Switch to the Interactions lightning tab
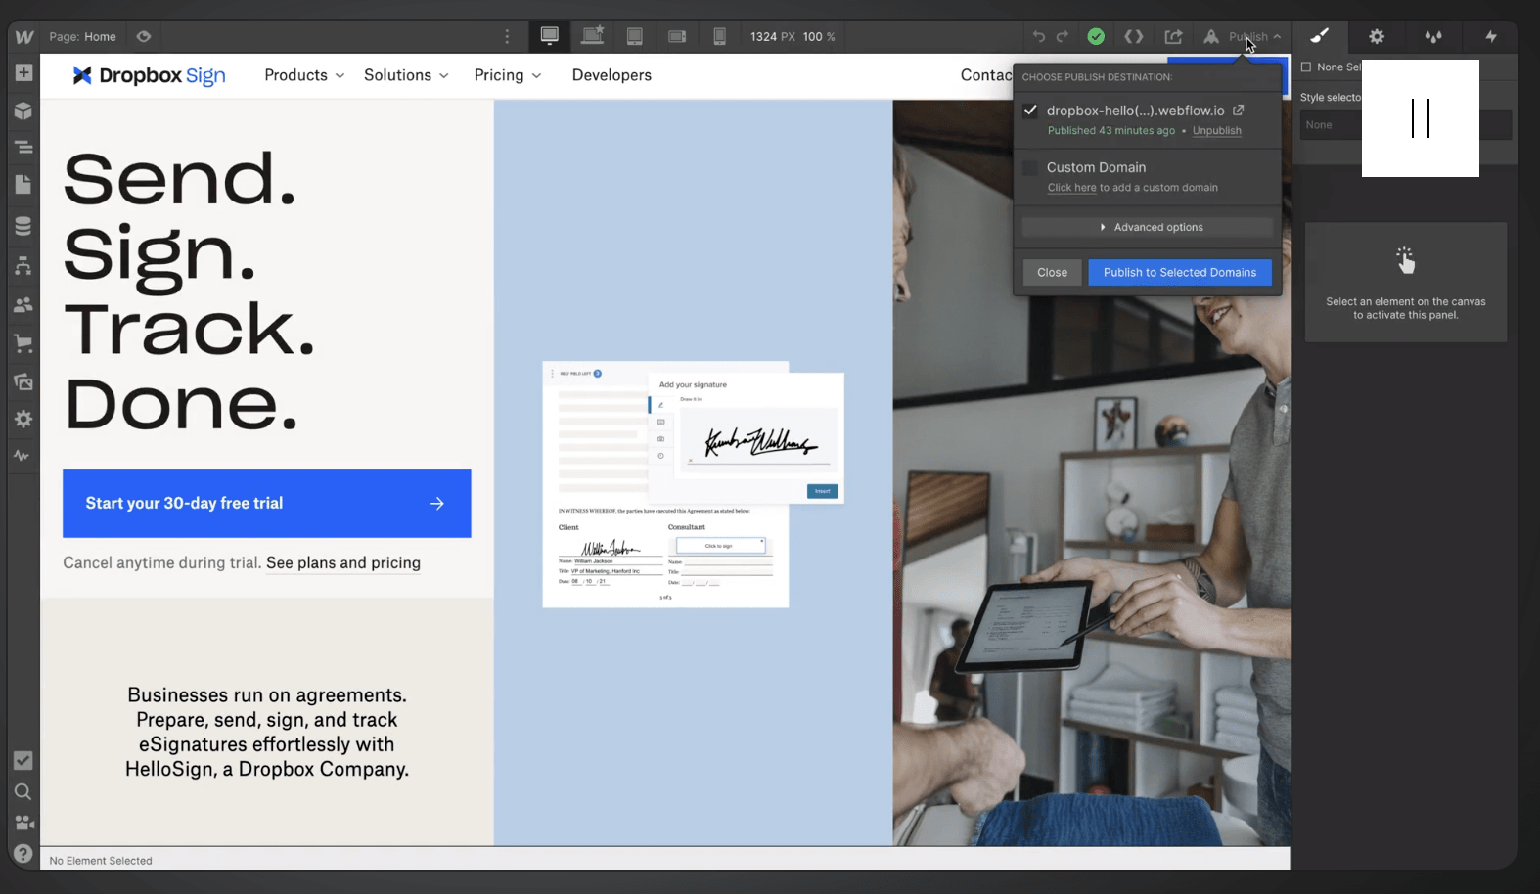 coord(1491,36)
